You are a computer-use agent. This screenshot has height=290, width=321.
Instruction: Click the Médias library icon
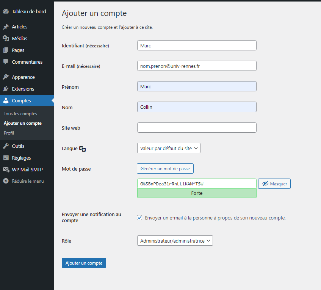tap(6, 39)
